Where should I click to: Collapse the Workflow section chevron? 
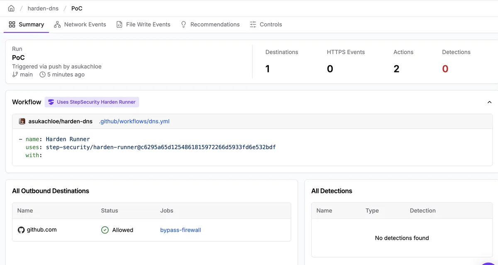(x=489, y=102)
